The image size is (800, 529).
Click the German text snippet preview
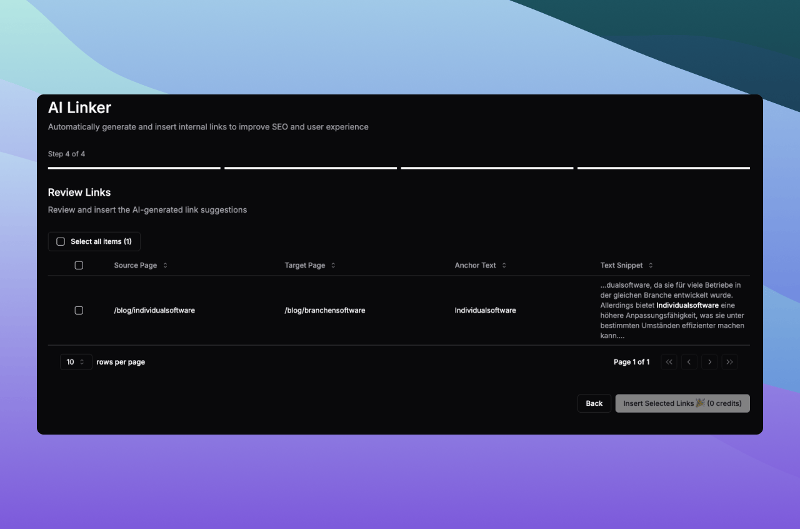click(672, 310)
